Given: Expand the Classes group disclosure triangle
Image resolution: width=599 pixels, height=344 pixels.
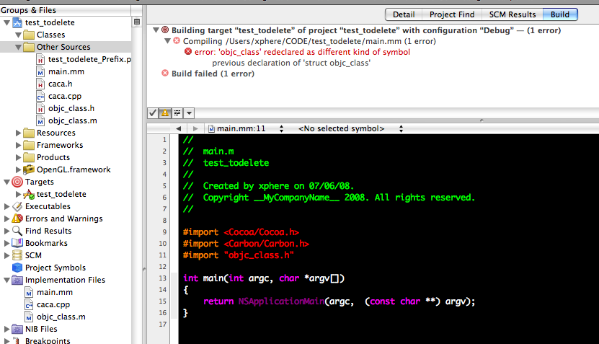Looking at the screenshot, I should click(18, 35).
